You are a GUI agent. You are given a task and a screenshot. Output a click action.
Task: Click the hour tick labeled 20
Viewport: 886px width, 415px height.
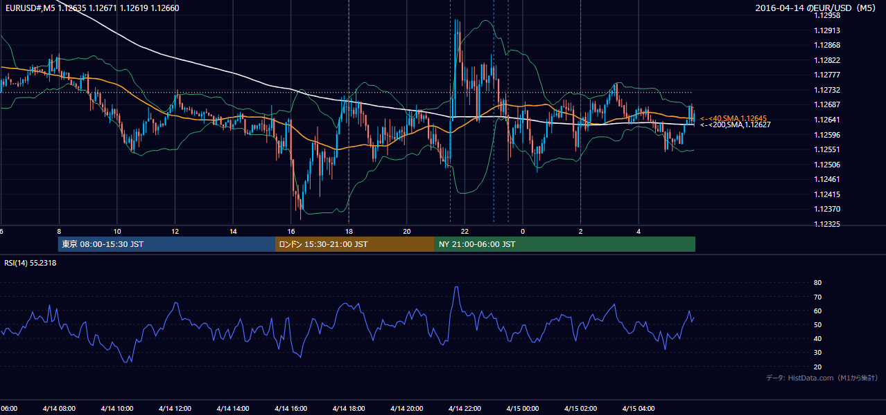(x=407, y=231)
